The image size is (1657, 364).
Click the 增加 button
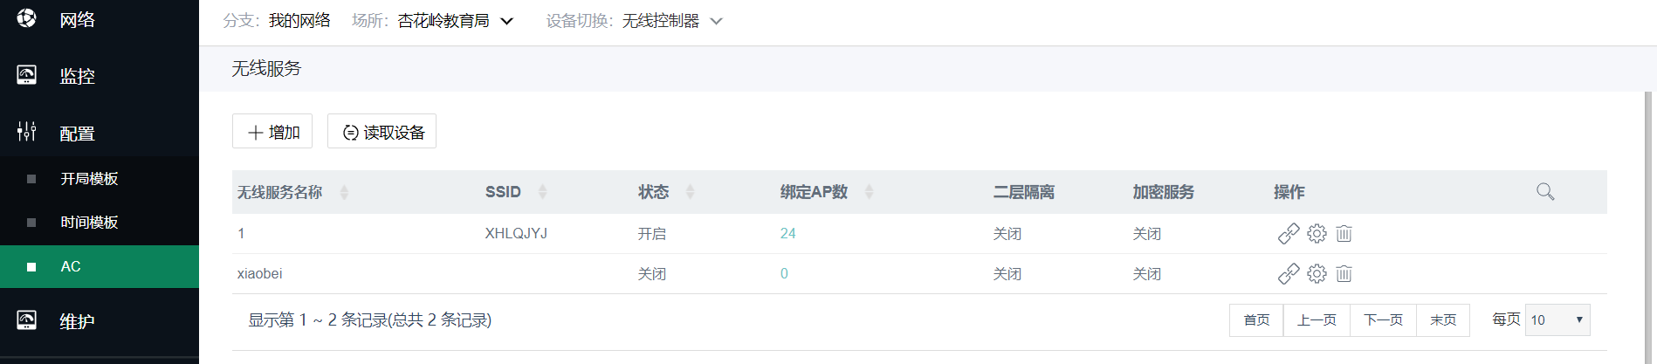[272, 132]
